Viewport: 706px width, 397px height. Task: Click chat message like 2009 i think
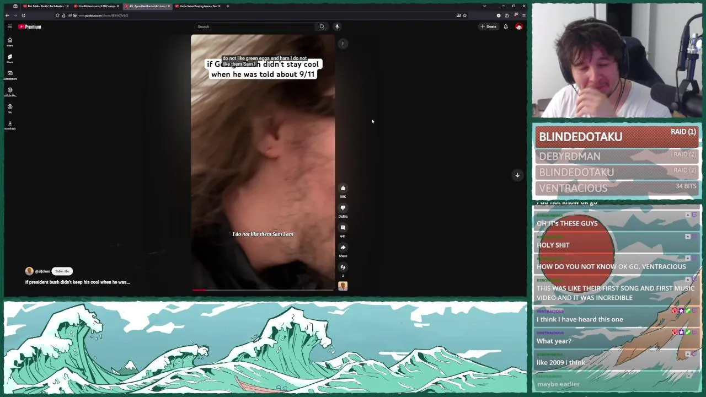click(560, 362)
